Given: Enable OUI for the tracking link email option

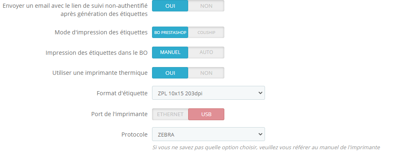Looking at the screenshot, I should coord(170,6).
